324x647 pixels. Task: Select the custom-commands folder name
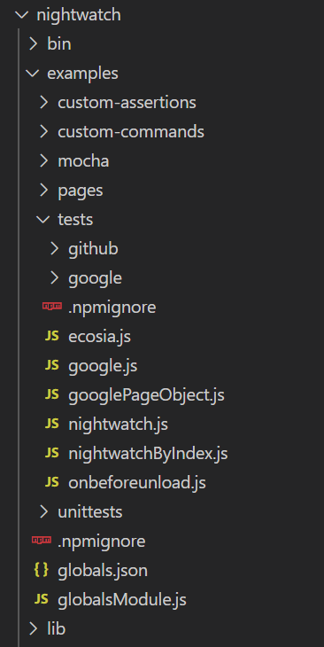131,132
